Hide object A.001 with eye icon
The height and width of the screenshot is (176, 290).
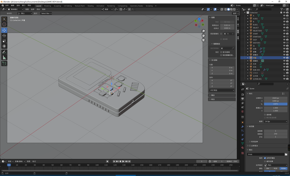[x=284, y=19]
